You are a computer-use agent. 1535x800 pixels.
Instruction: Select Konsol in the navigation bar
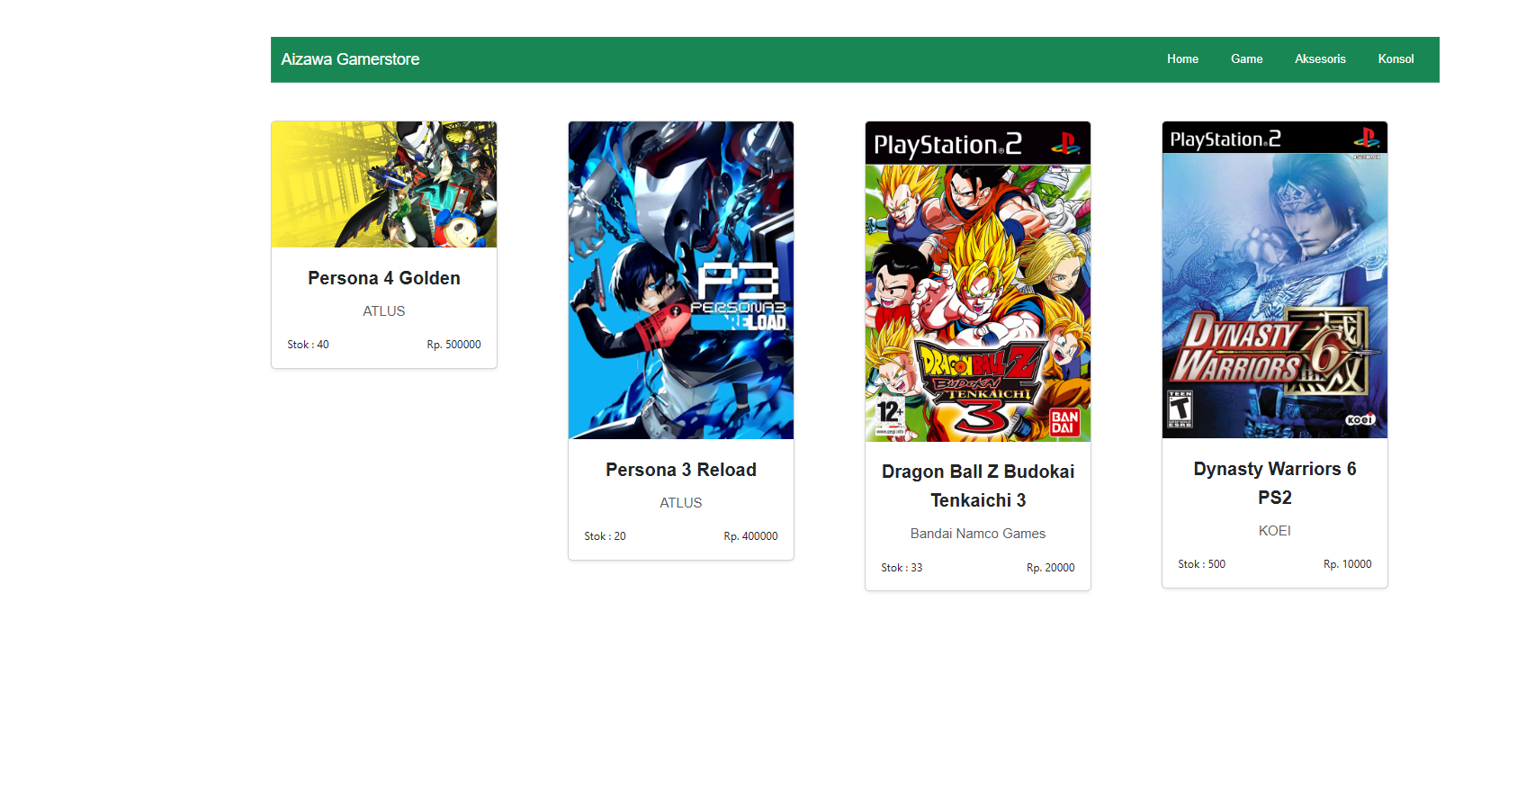click(x=1396, y=59)
